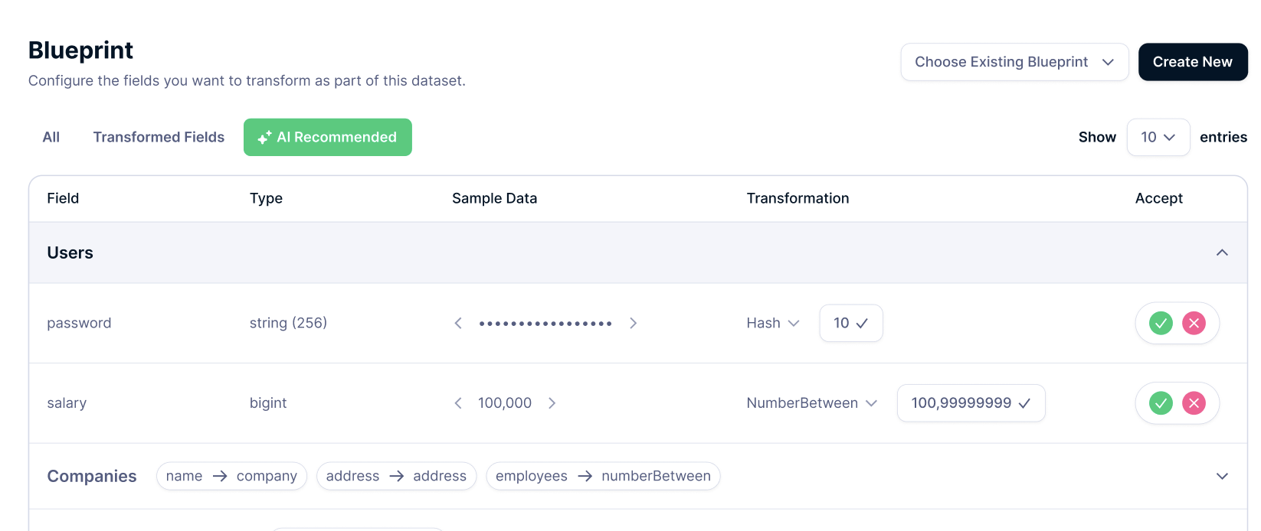This screenshot has width=1261, height=531.
Task: Go to next salary sample value
Action: coord(552,403)
